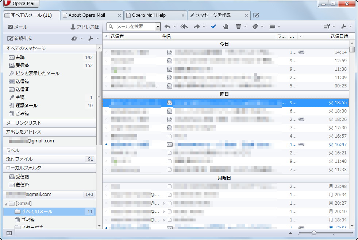
Task: Close the About Opera Mail tab
Action: [x=119, y=16]
